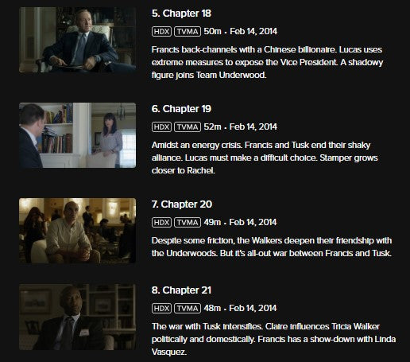Open the Chapter 21 episode thumbnail
Screen dimensions: 410x362
[77, 317]
